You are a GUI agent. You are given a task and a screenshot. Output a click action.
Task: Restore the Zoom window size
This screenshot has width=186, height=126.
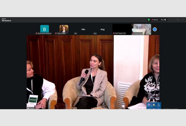coord(178,20)
